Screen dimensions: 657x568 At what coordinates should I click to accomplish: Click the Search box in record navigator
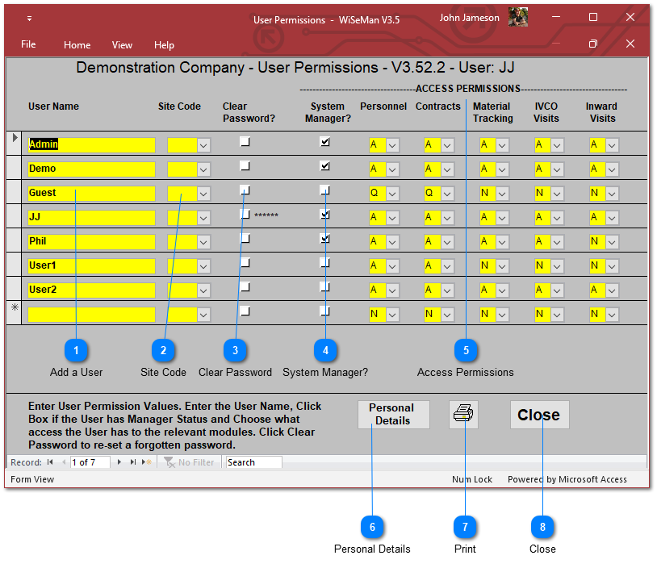pyautogui.click(x=253, y=462)
